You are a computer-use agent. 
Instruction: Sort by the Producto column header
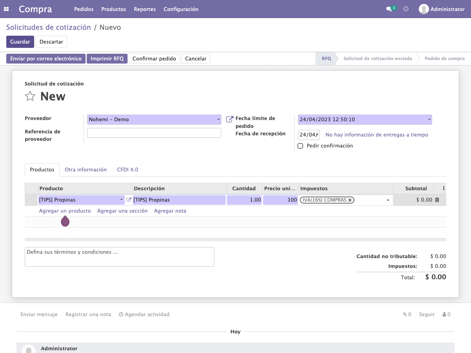coord(85,189)
